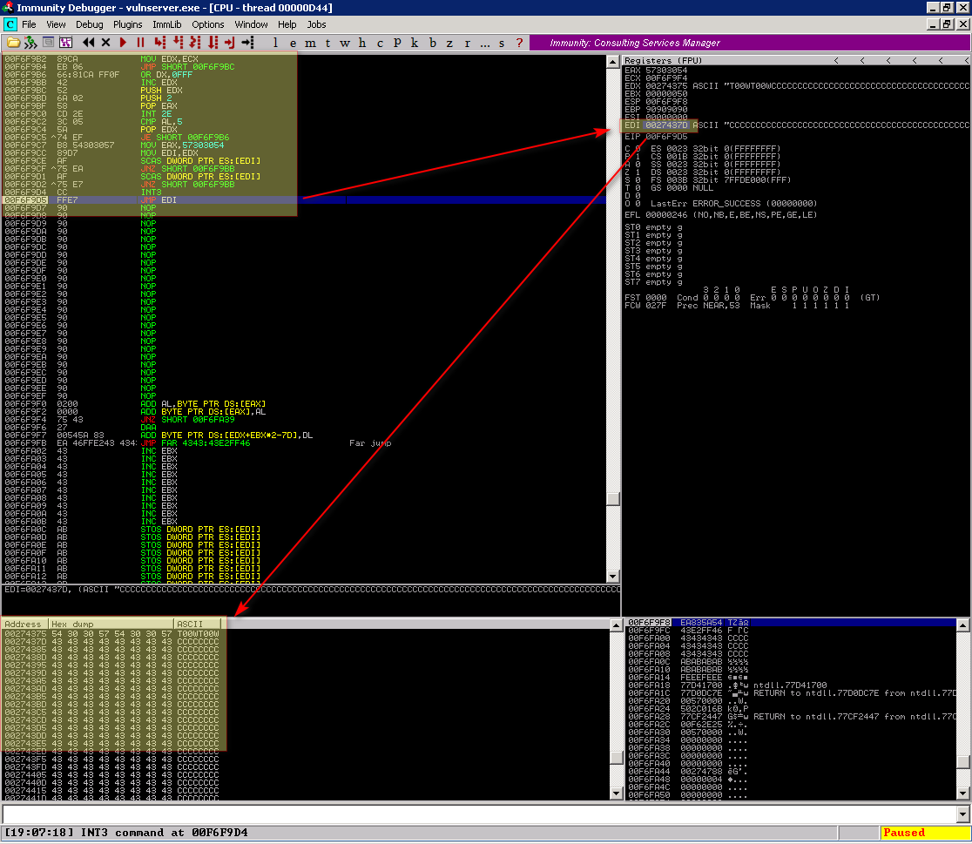Select dump row at address 00274375

coord(111,634)
